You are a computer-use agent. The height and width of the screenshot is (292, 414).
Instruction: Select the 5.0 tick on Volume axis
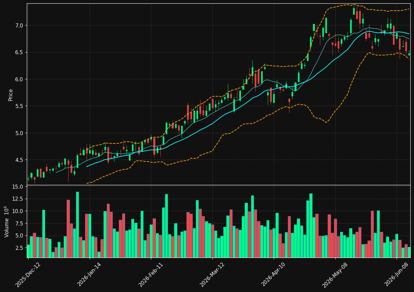(x=19, y=236)
